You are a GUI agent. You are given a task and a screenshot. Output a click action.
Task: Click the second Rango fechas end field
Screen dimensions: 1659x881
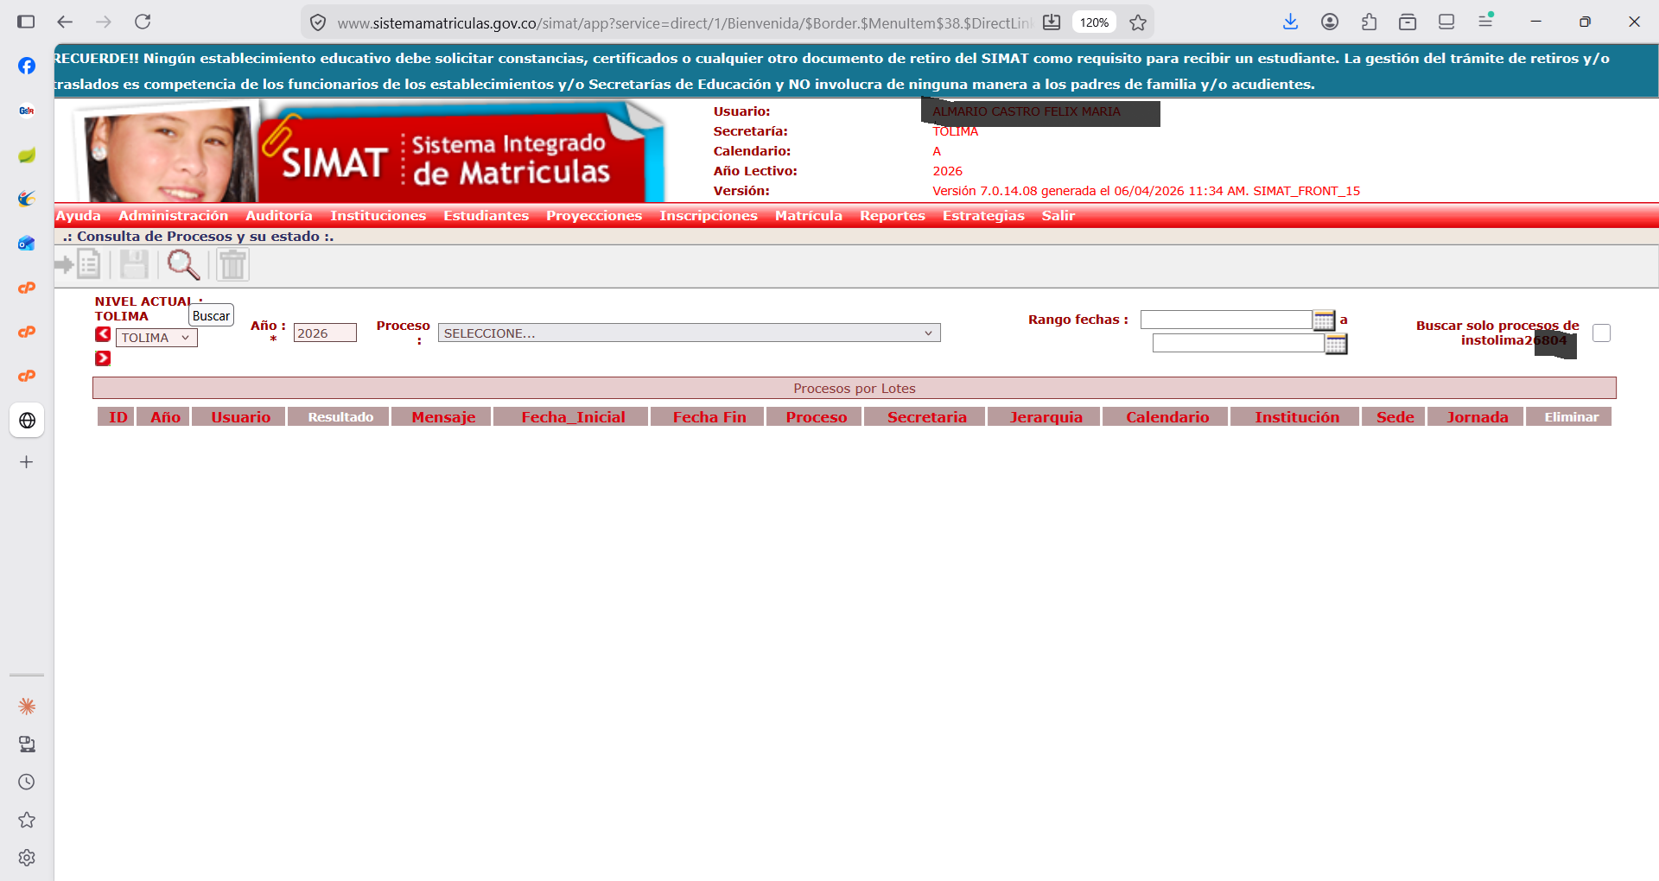click(x=1238, y=344)
